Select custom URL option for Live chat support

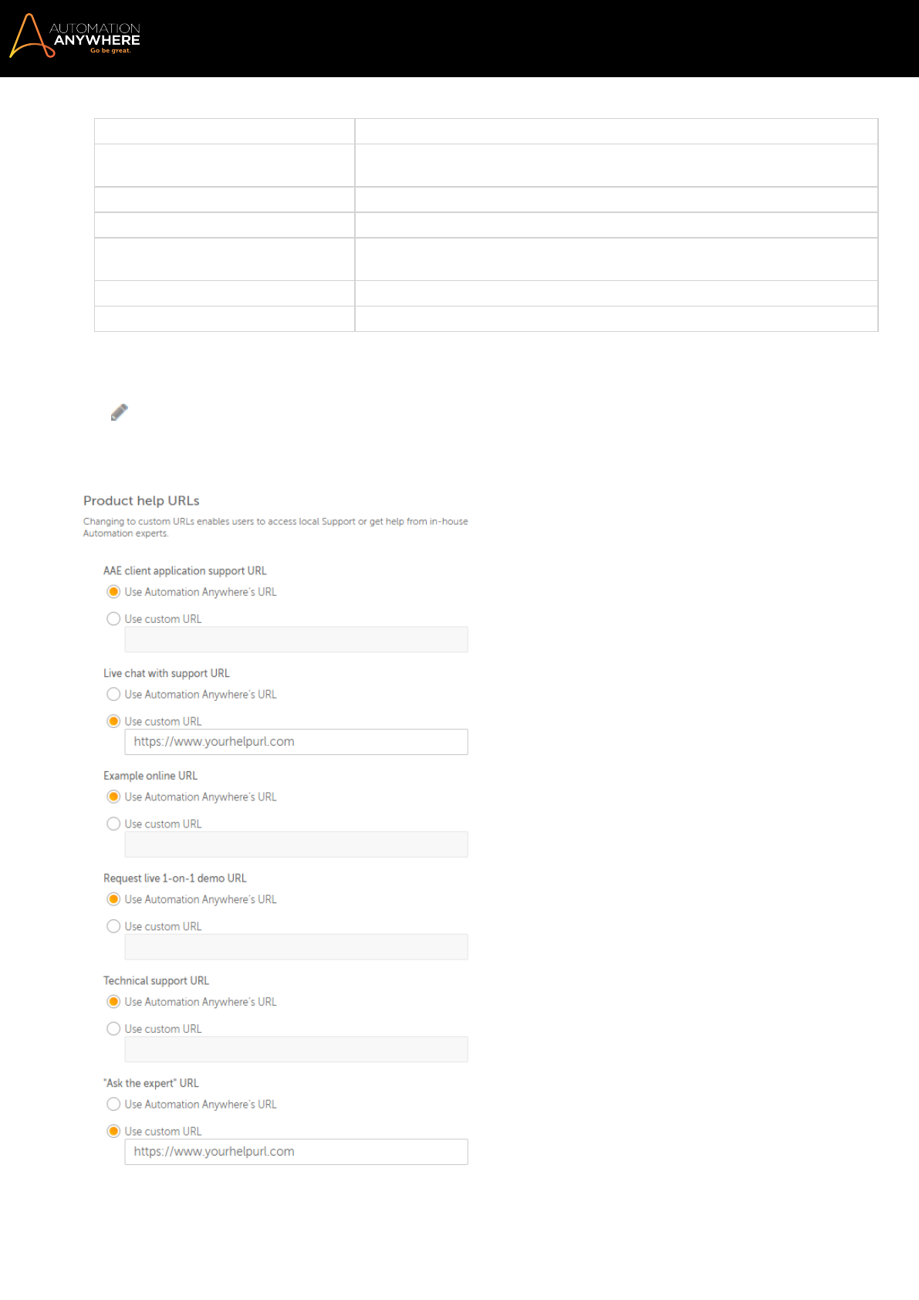click(x=113, y=722)
